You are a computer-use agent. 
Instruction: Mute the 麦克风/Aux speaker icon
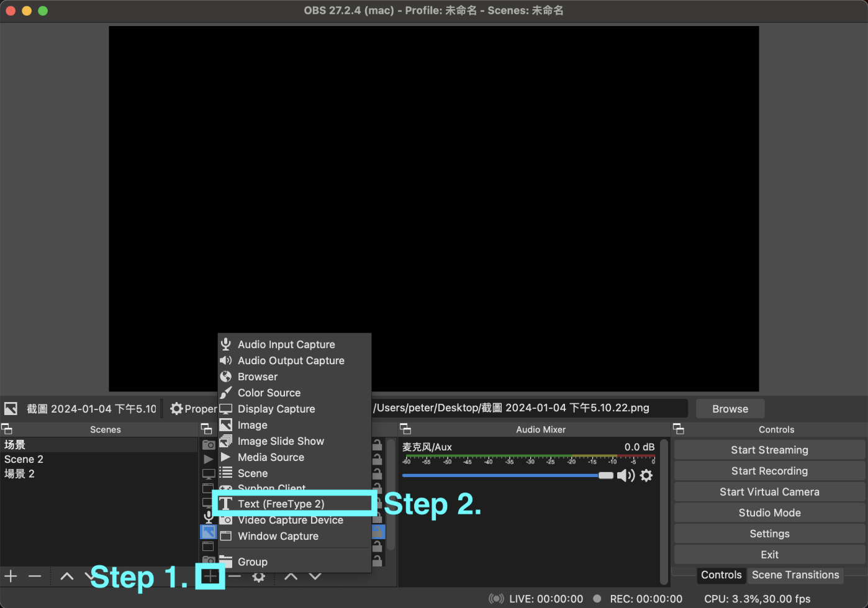point(625,476)
